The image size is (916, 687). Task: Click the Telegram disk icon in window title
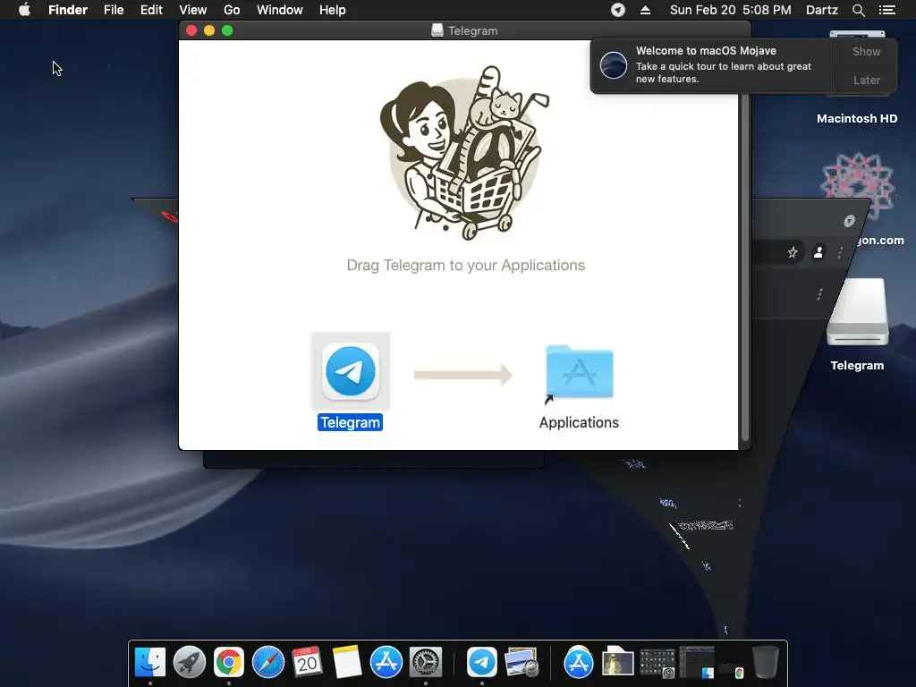(x=437, y=30)
